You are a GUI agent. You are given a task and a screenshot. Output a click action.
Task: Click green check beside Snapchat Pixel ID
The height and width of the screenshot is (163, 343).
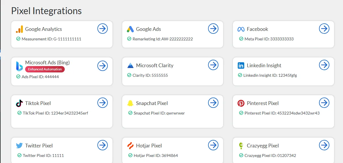[130, 113]
